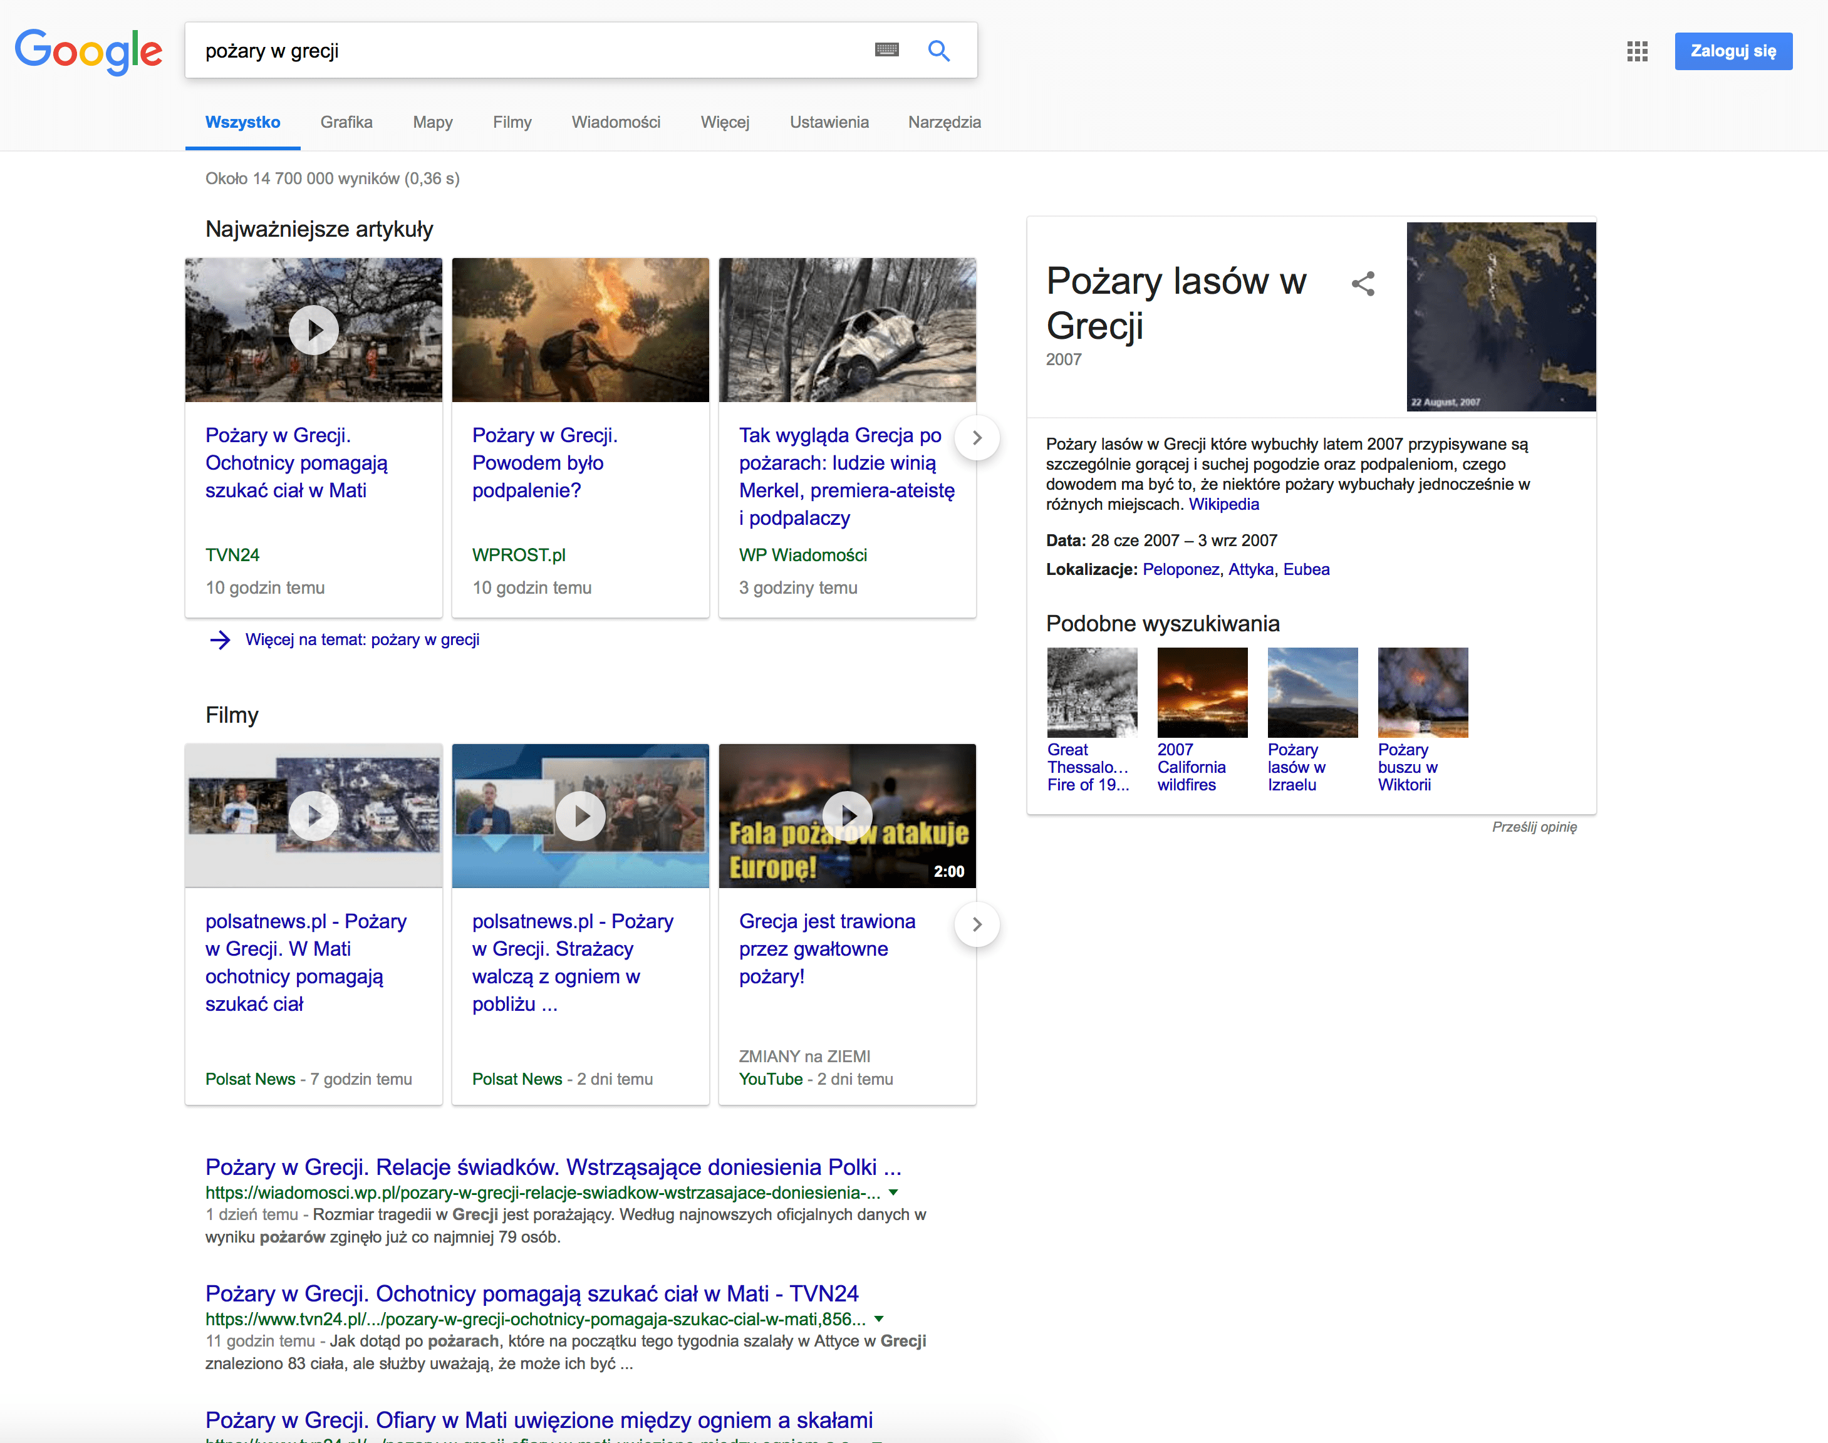The width and height of the screenshot is (1828, 1443).
Task: Click the 'Zaloguj się' sign-in button
Action: pos(1733,51)
